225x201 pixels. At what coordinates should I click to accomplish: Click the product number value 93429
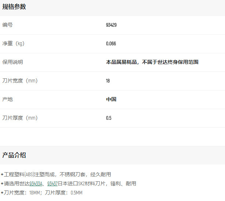tap(111, 25)
